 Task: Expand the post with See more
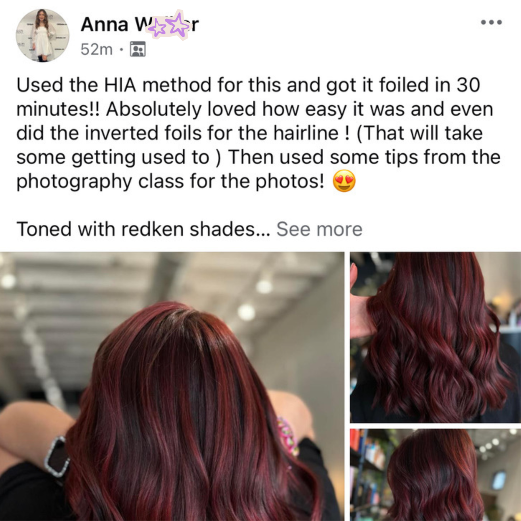pyautogui.click(x=319, y=229)
